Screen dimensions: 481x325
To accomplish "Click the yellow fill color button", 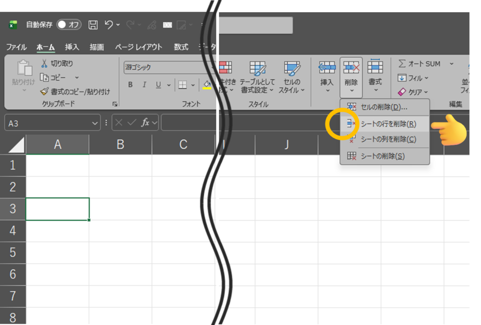I will click(x=207, y=85).
